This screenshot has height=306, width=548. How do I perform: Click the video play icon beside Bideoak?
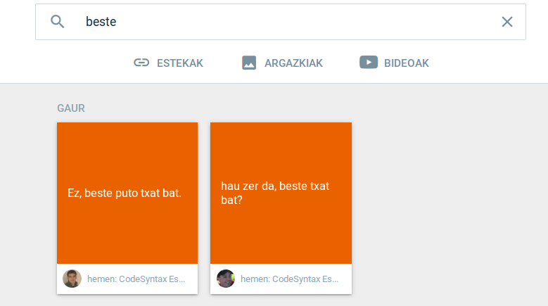[369, 63]
